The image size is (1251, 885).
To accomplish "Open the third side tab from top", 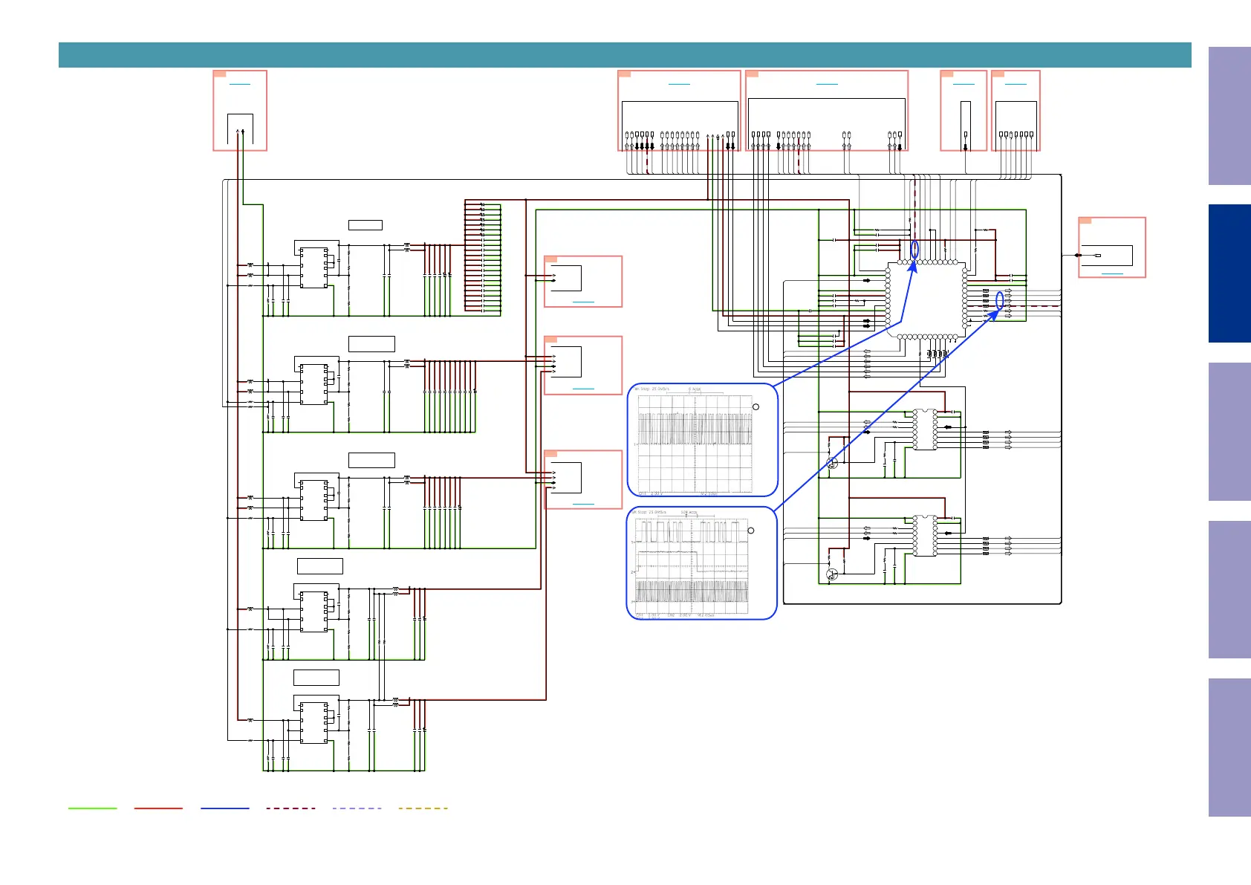I will 1229,432.
